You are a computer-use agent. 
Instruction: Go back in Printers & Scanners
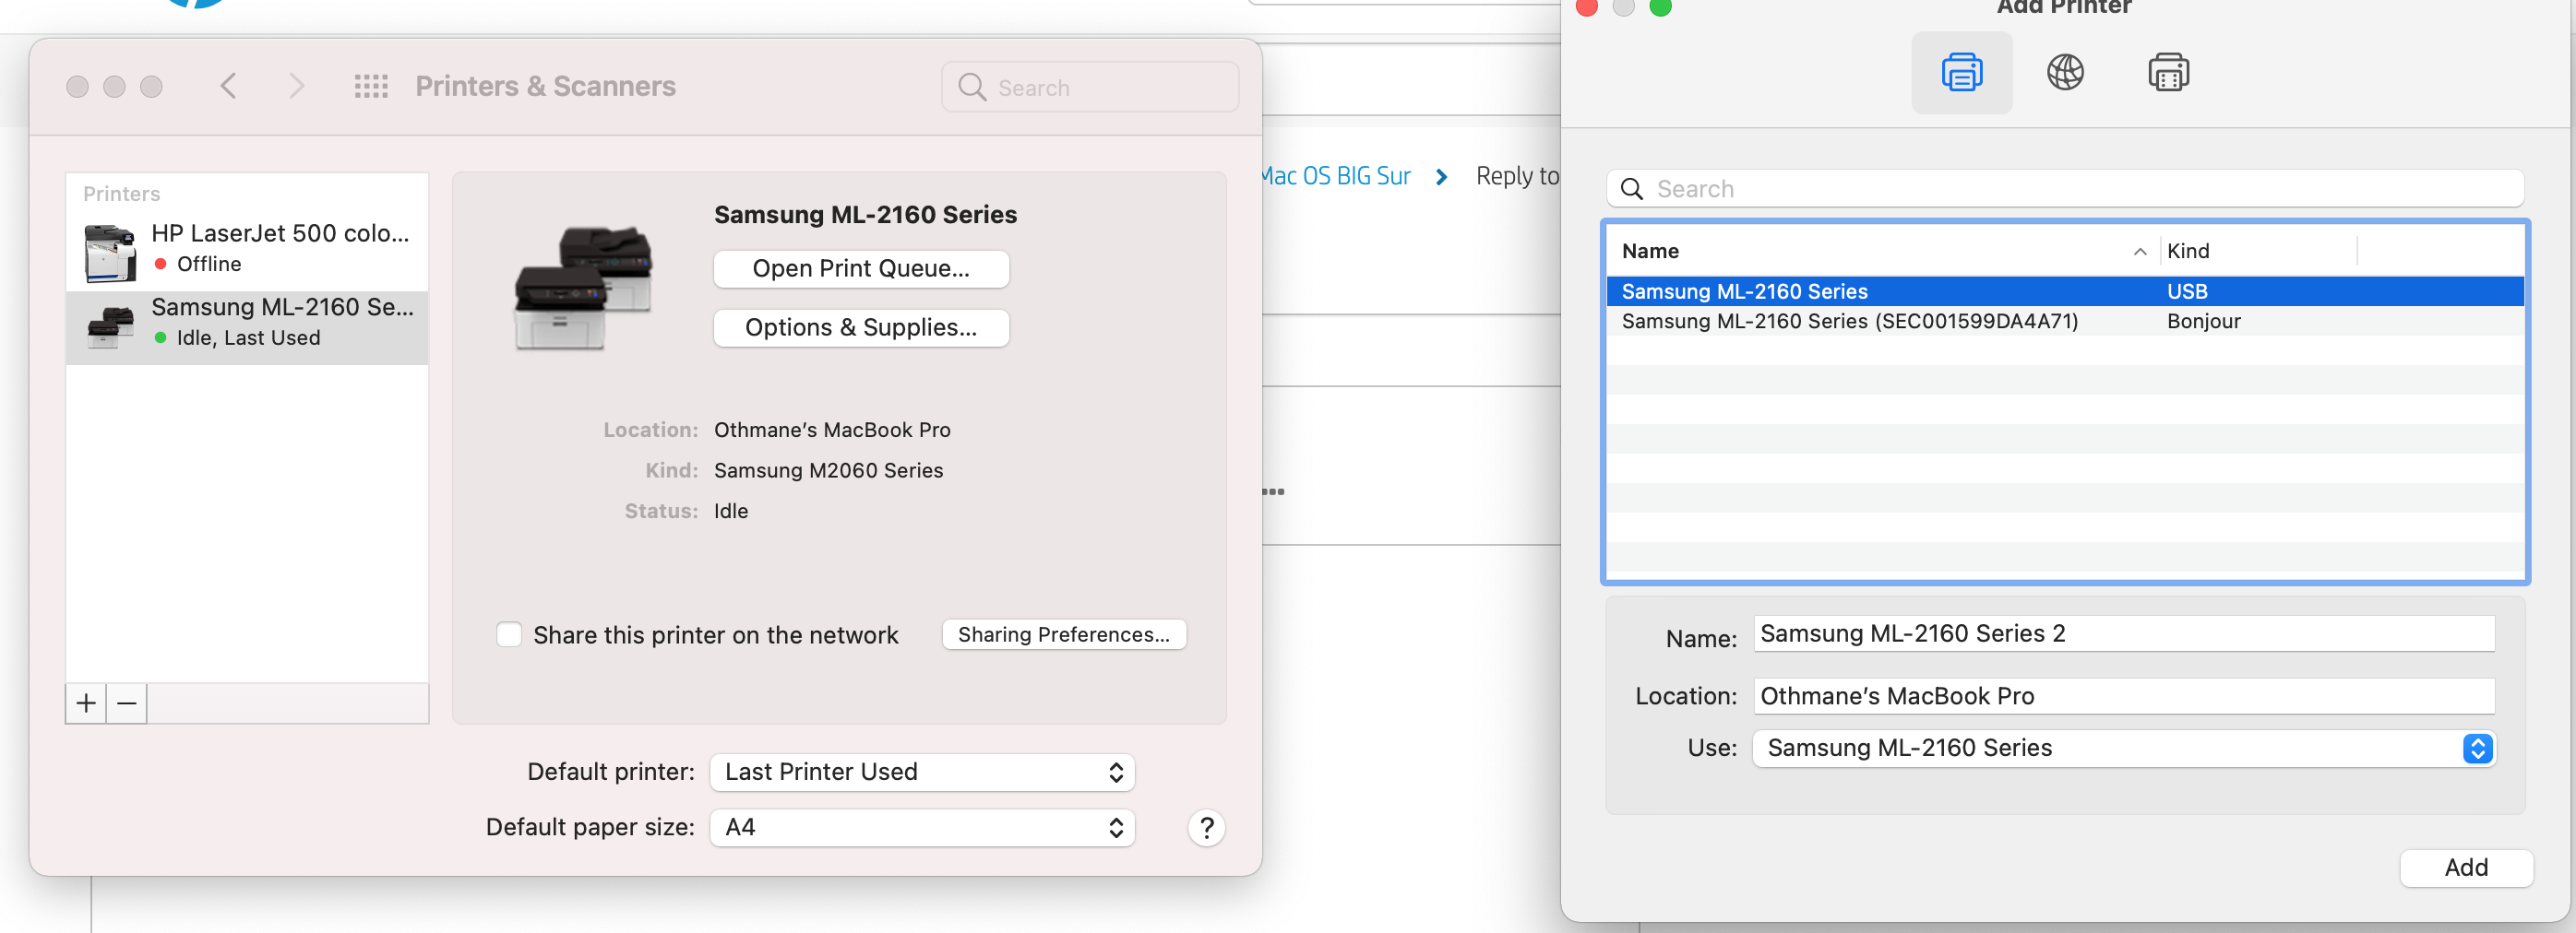(229, 87)
